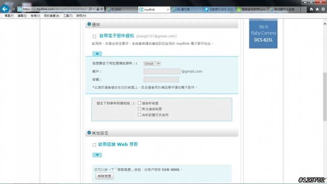The width and height of the screenshot is (327, 184).
Task: Click the page scrollbar up arrow
Action: click(x=325, y=24)
